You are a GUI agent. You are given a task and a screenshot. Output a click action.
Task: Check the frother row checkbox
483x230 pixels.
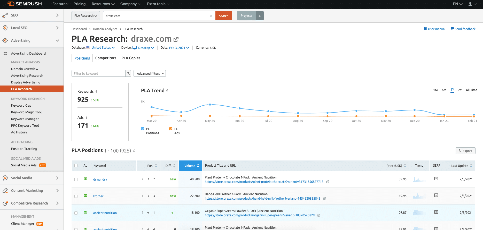[x=76, y=196]
